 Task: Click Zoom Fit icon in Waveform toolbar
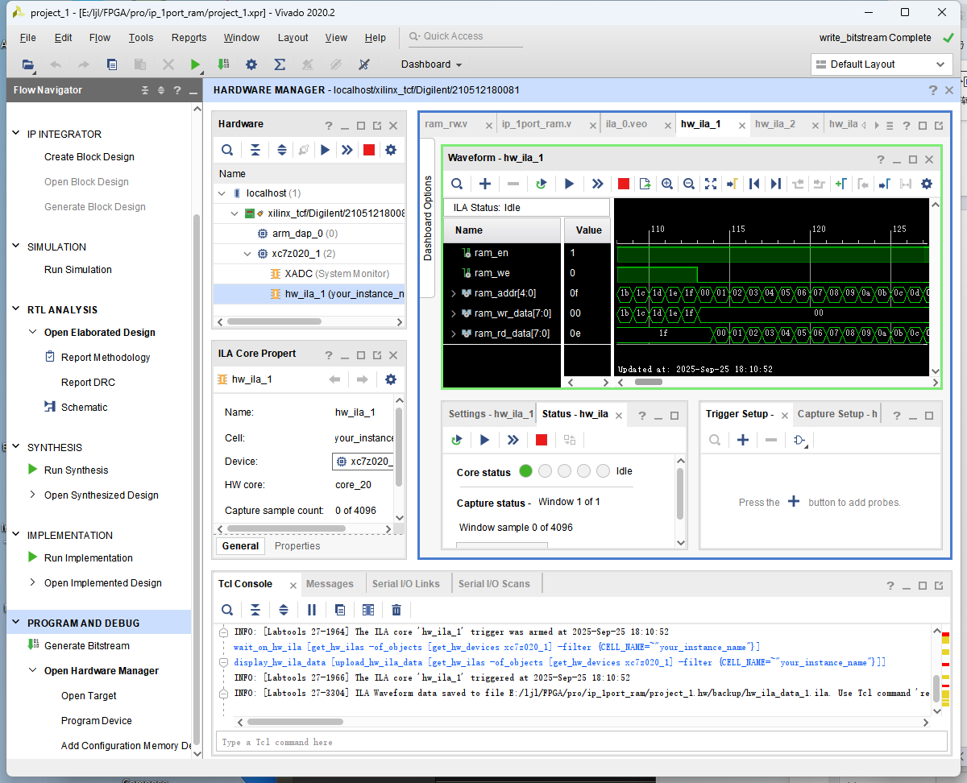711,184
